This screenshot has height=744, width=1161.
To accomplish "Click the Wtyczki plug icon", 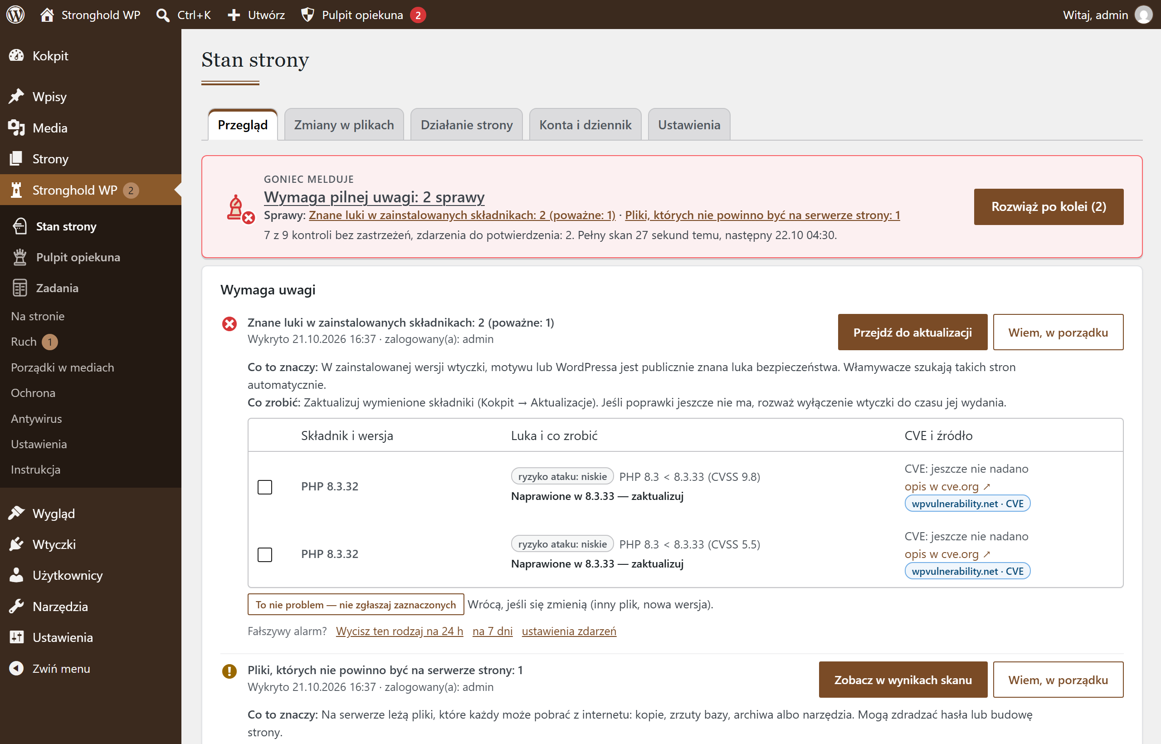I will tap(16, 544).
